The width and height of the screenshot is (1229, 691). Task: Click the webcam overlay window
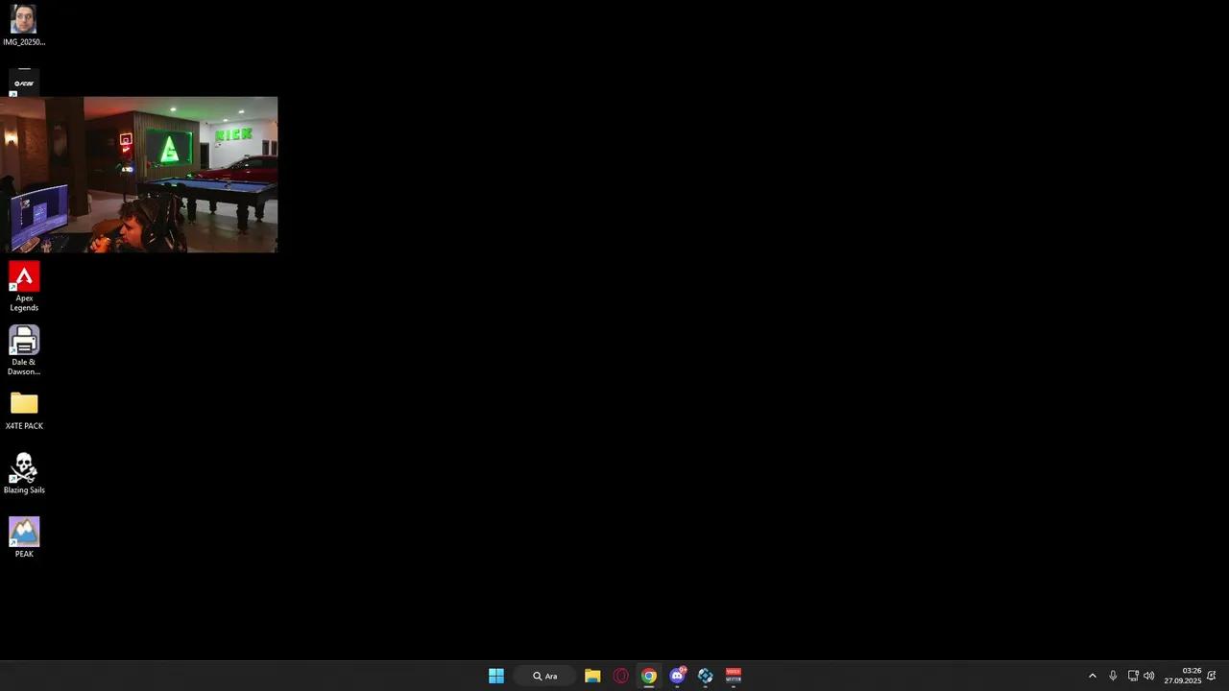[x=139, y=175]
